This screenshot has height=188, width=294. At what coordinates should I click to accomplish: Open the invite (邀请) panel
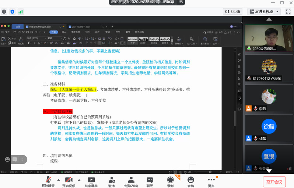pyautogui.click(x=111, y=181)
